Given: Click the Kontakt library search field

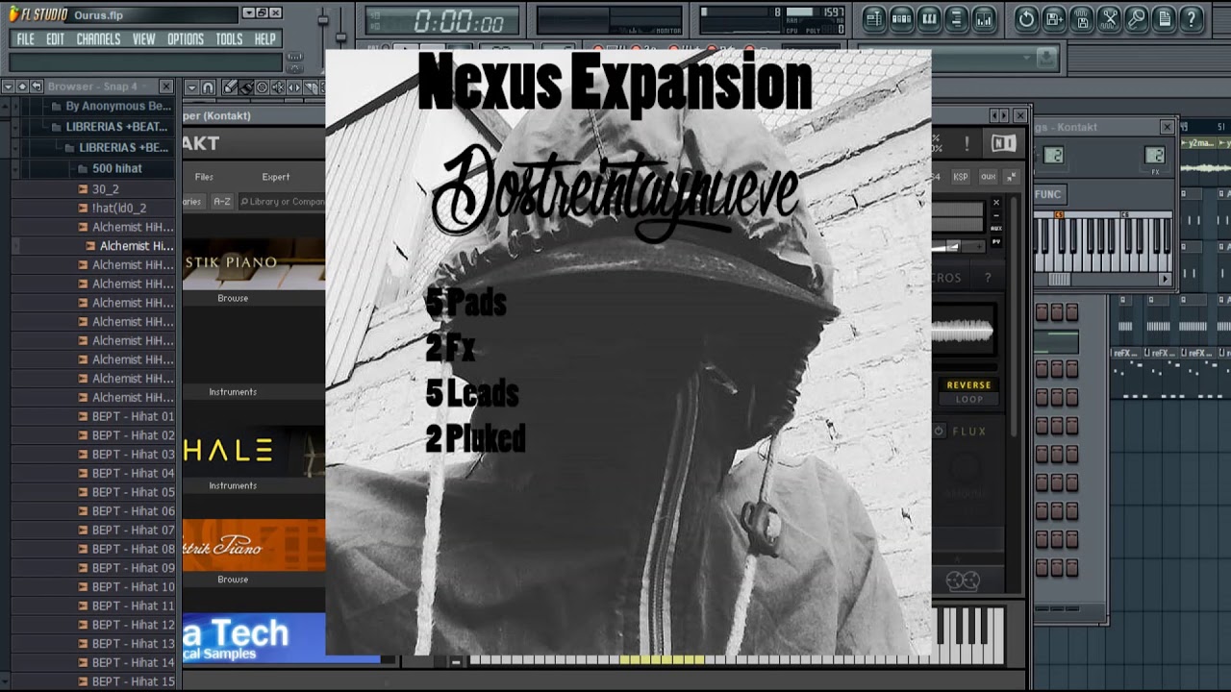Looking at the screenshot, I should tap(283, 202).
